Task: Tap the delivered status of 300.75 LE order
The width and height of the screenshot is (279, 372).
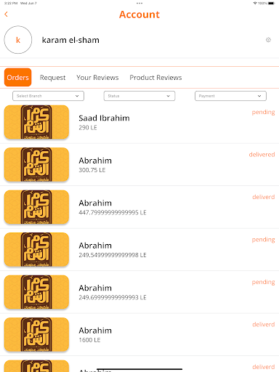Action: click(x=262, y=155)
